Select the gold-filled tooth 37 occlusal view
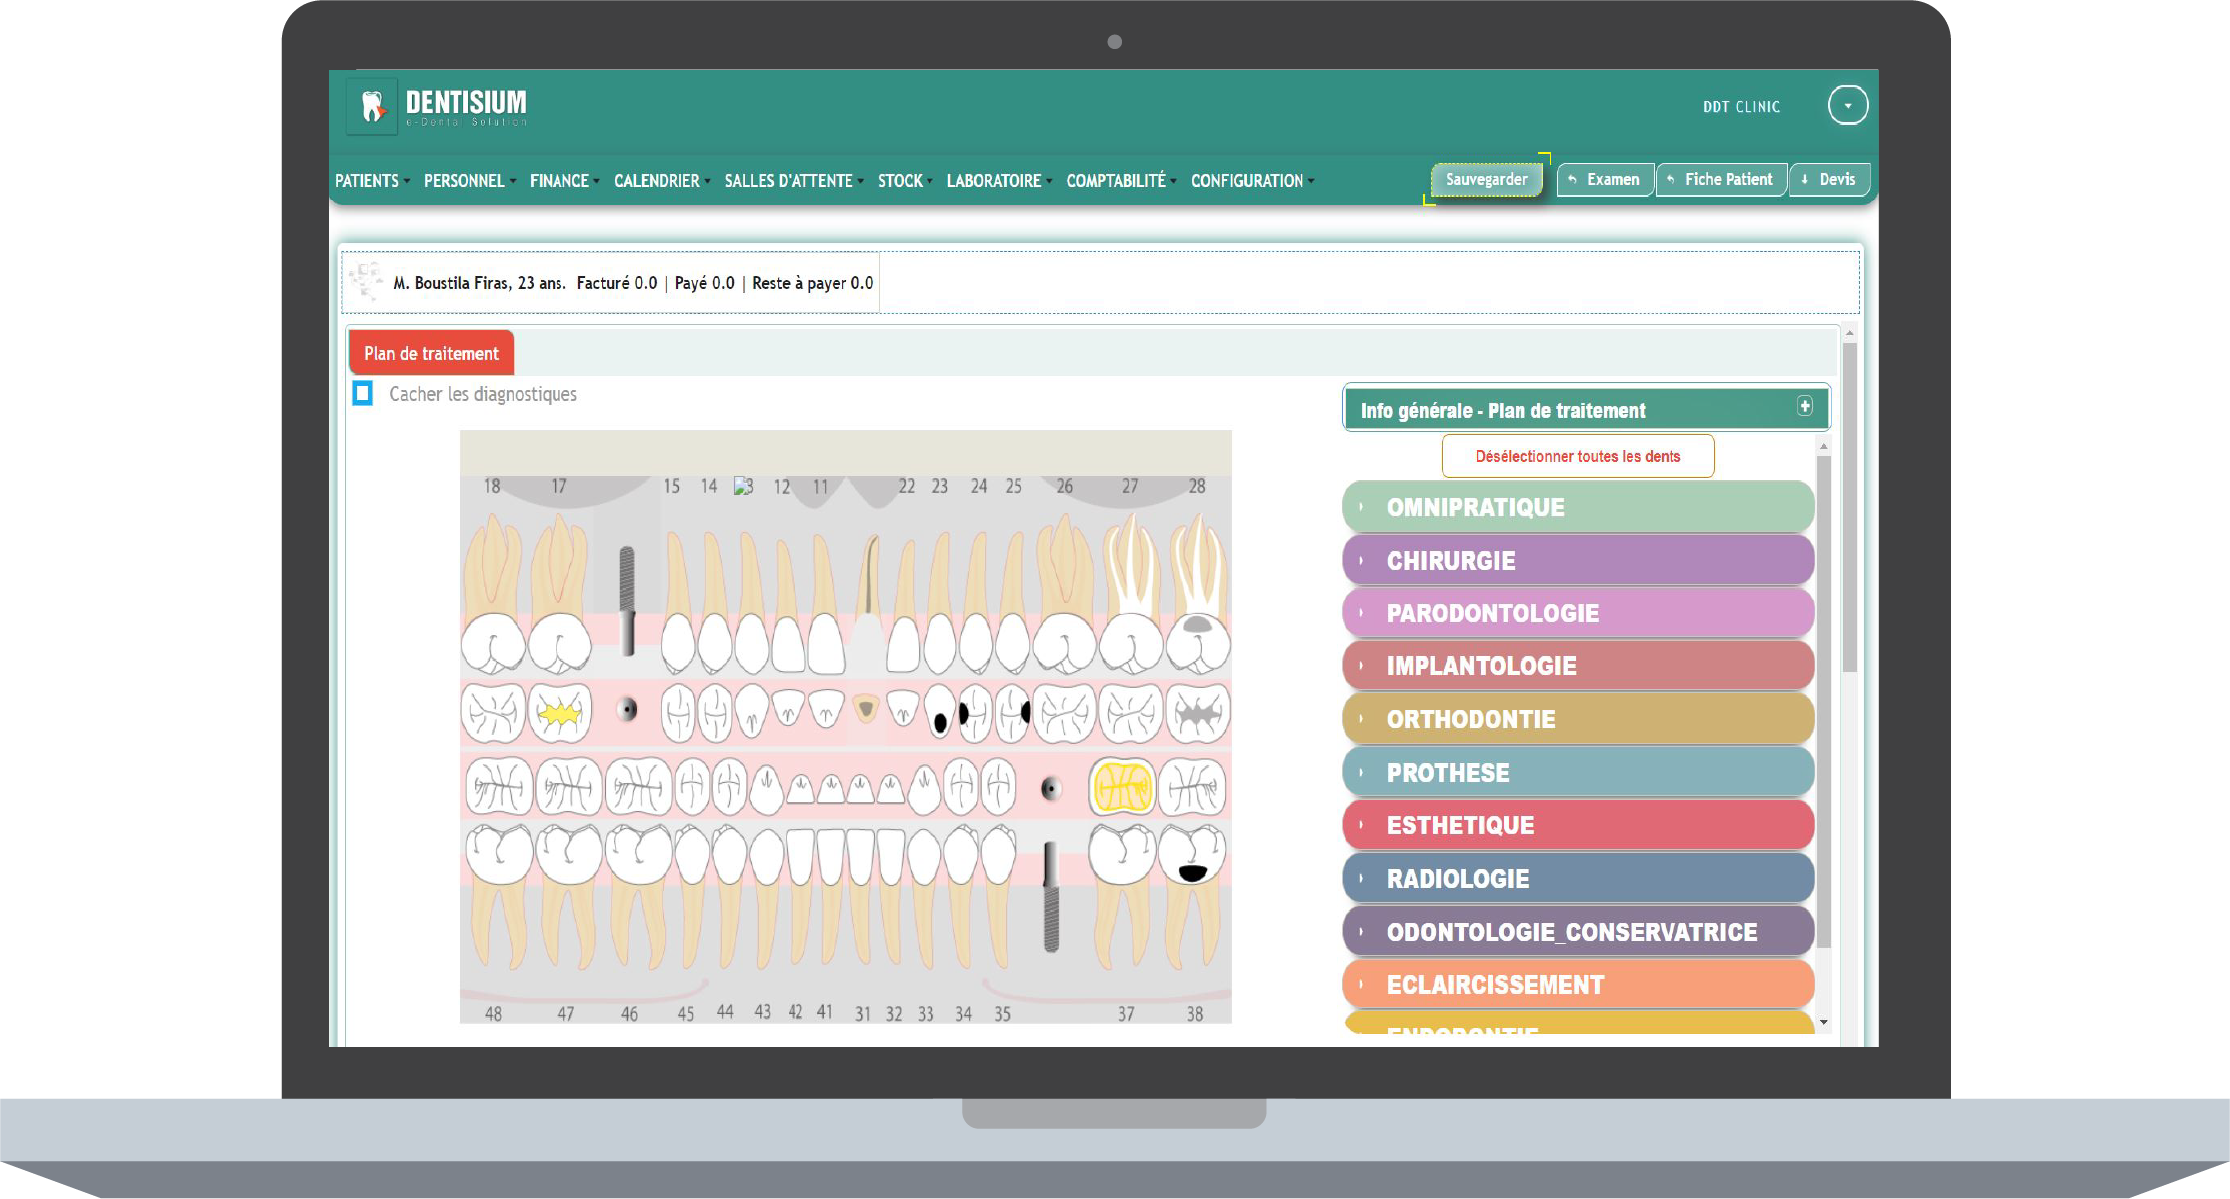 1123,788
